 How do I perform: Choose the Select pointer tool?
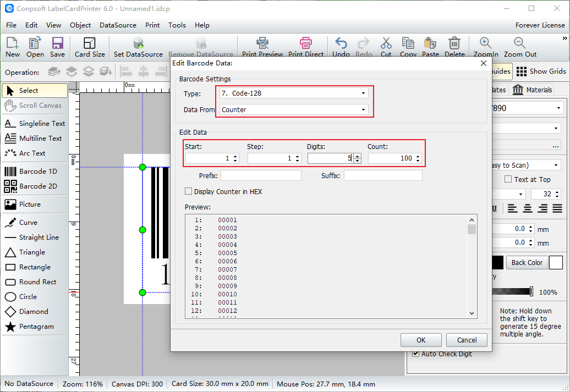tap(35, 91)
